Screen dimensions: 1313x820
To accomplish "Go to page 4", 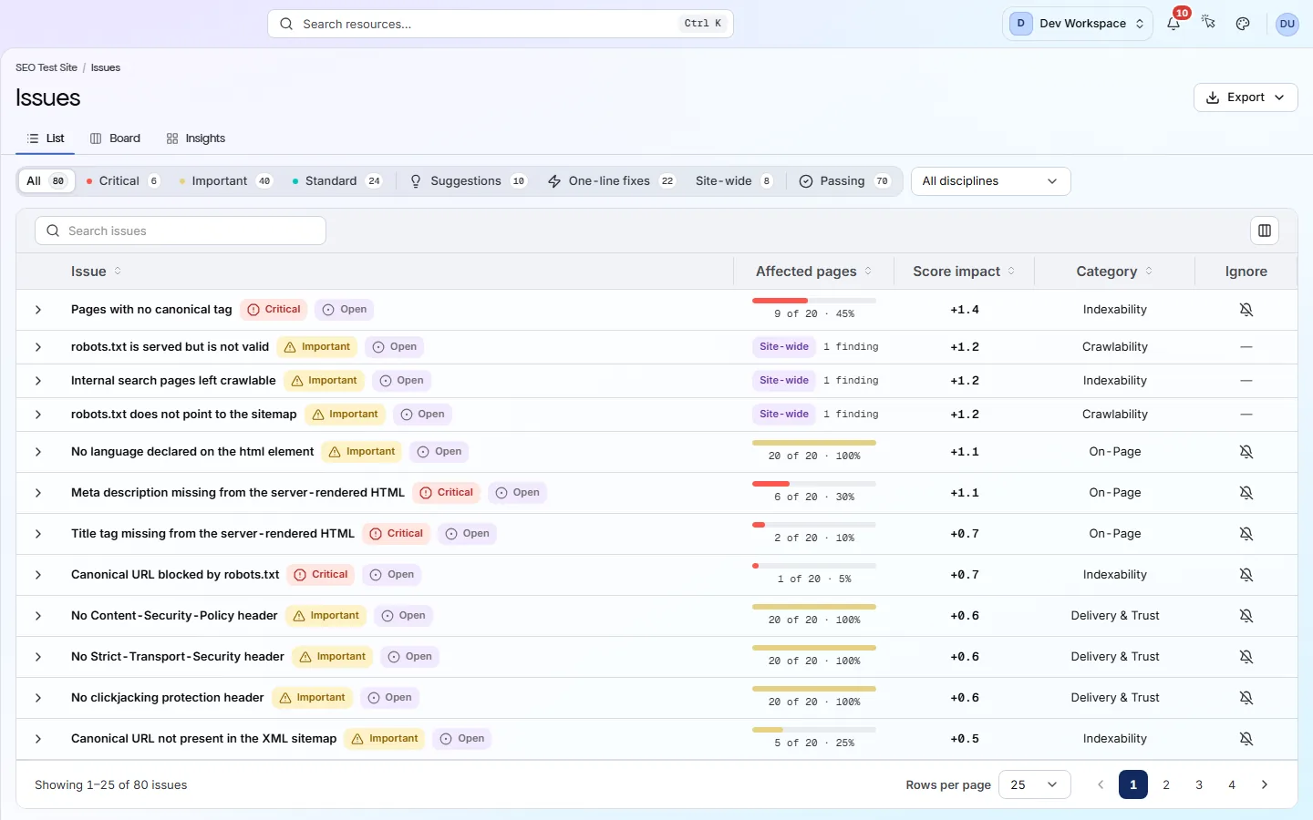I will 1232,784.
